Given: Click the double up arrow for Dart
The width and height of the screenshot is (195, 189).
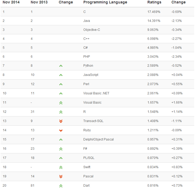Looking at the screenshot, I should click(61, 186).
